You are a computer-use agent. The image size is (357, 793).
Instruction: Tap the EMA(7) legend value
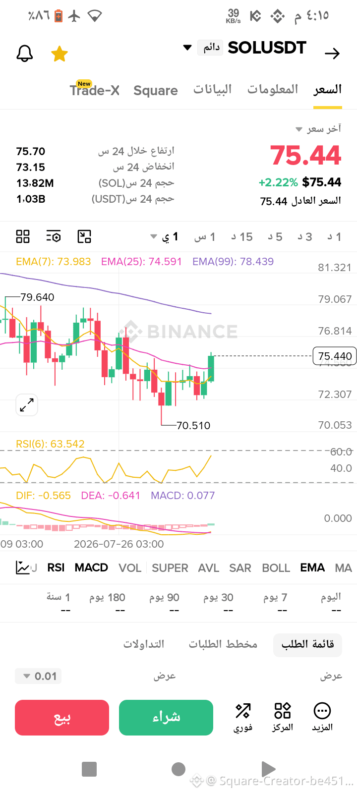[x=54, y=262]
